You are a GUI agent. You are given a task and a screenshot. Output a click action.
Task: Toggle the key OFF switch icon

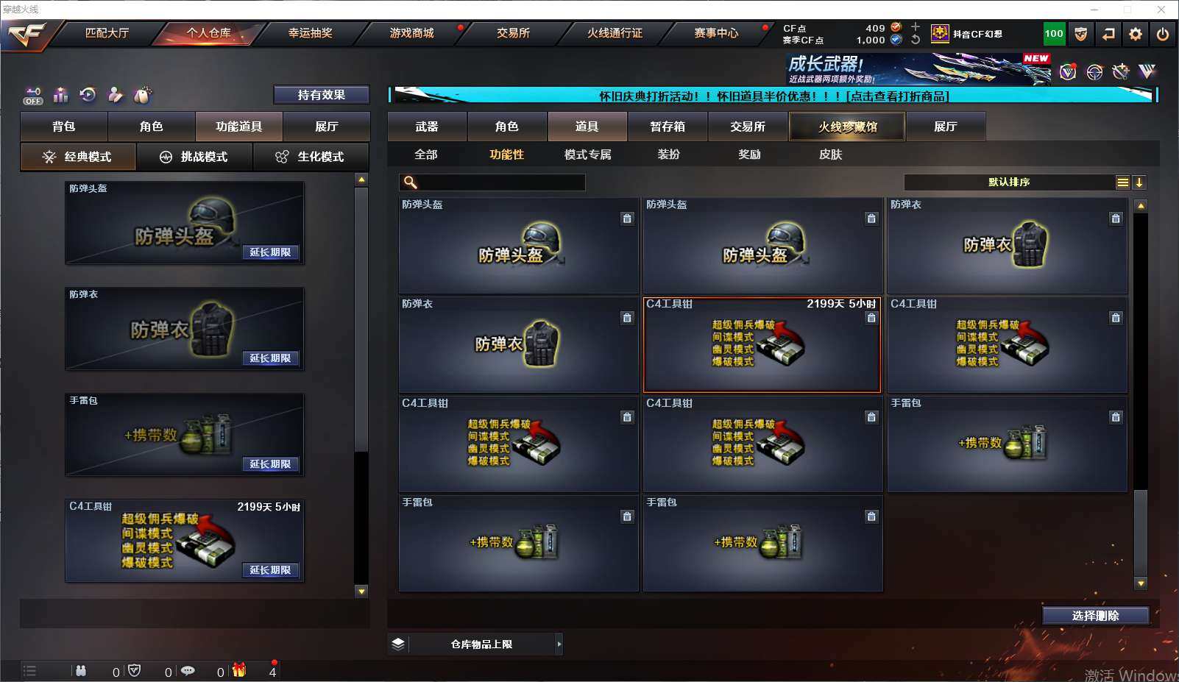tap(33, 96)
